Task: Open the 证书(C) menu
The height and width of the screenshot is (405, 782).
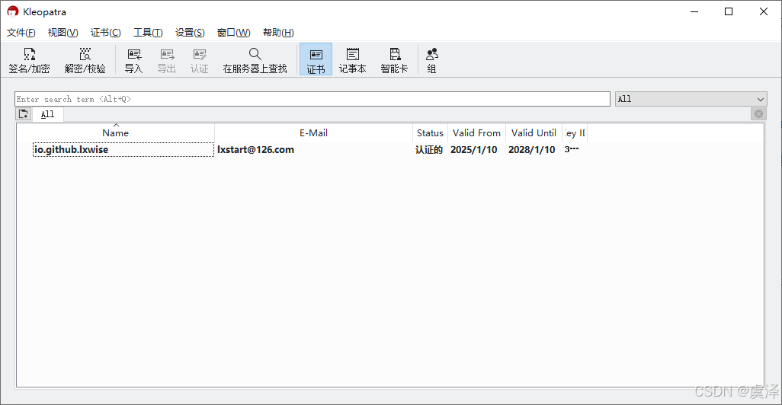Action: [105, 33]
